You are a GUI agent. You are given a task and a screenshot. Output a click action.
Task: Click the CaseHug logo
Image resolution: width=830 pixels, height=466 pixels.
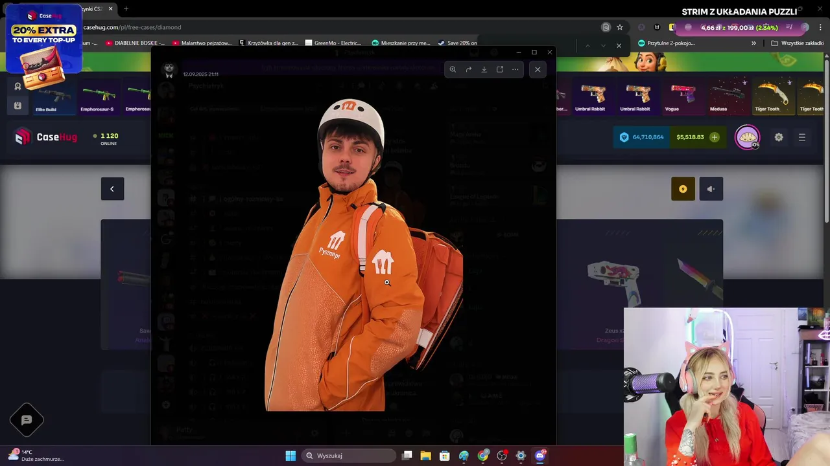(46, 137)
